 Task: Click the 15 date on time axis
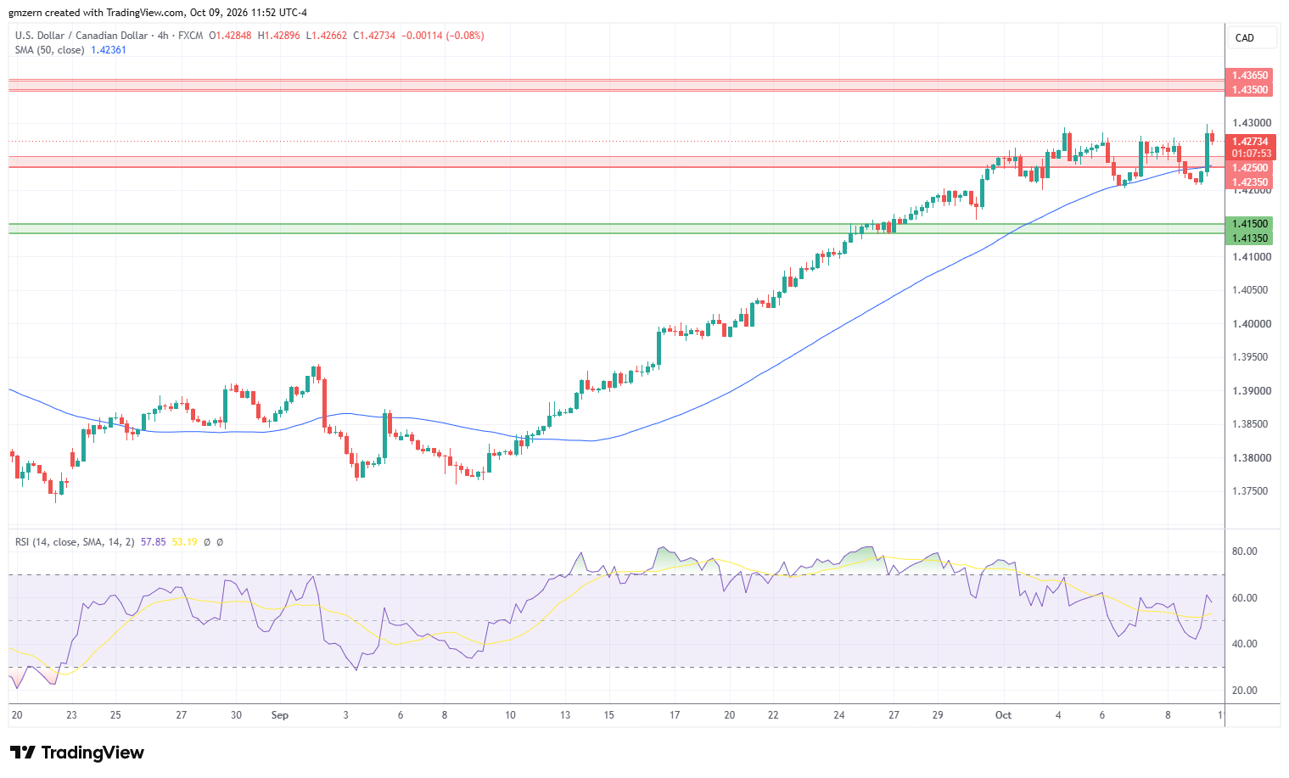(x=608, y=715)
